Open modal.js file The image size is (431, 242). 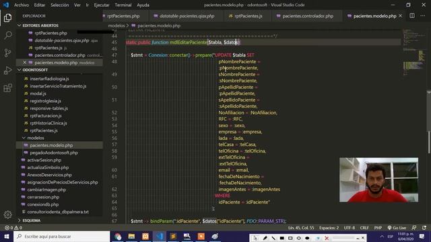pyautogui.click(x=38, y=93)
